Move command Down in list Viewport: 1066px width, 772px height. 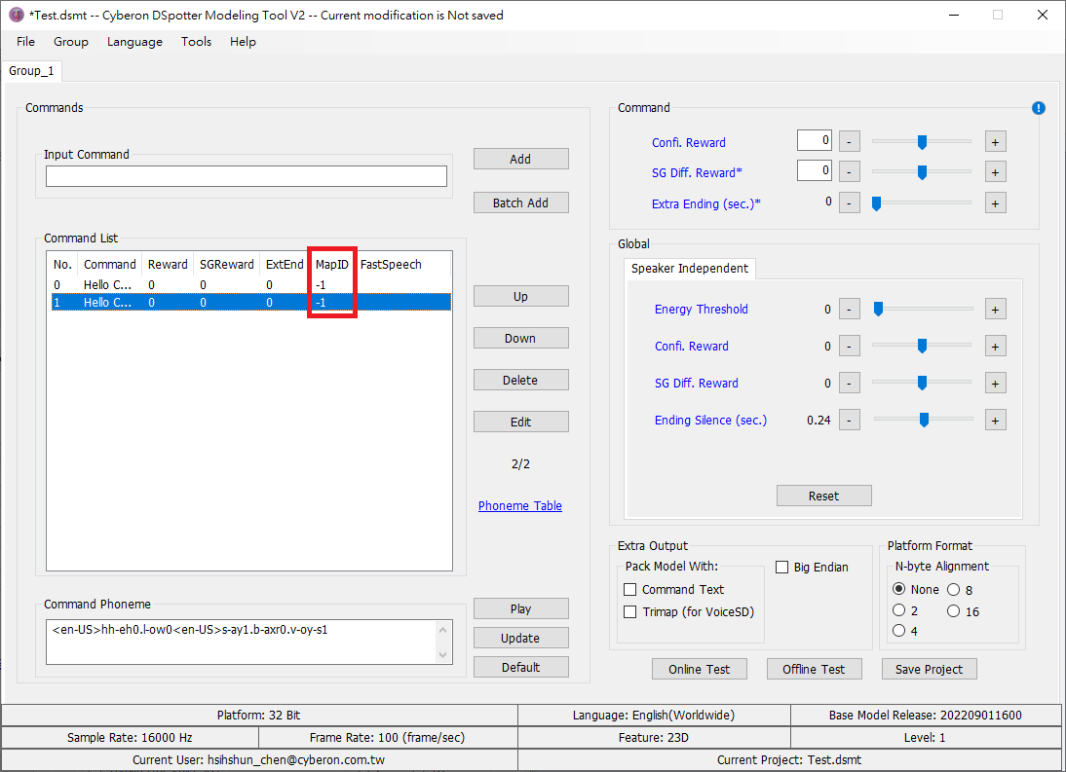pyautogui.click(x=520, y=338)
